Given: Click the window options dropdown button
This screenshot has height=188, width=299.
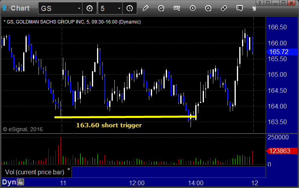Looking at the screenshot, I should tap(268, 3).
